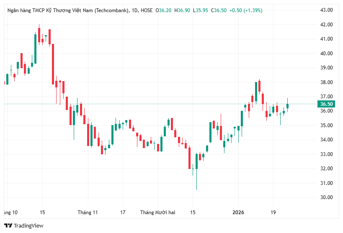Screen dimensions: 343x233
Task: Select the Tháng Mười hai time axis label
Action: 157,213
